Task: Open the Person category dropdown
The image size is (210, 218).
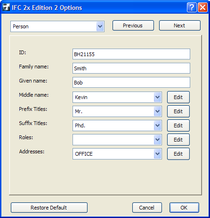Action: click(57, 26)
